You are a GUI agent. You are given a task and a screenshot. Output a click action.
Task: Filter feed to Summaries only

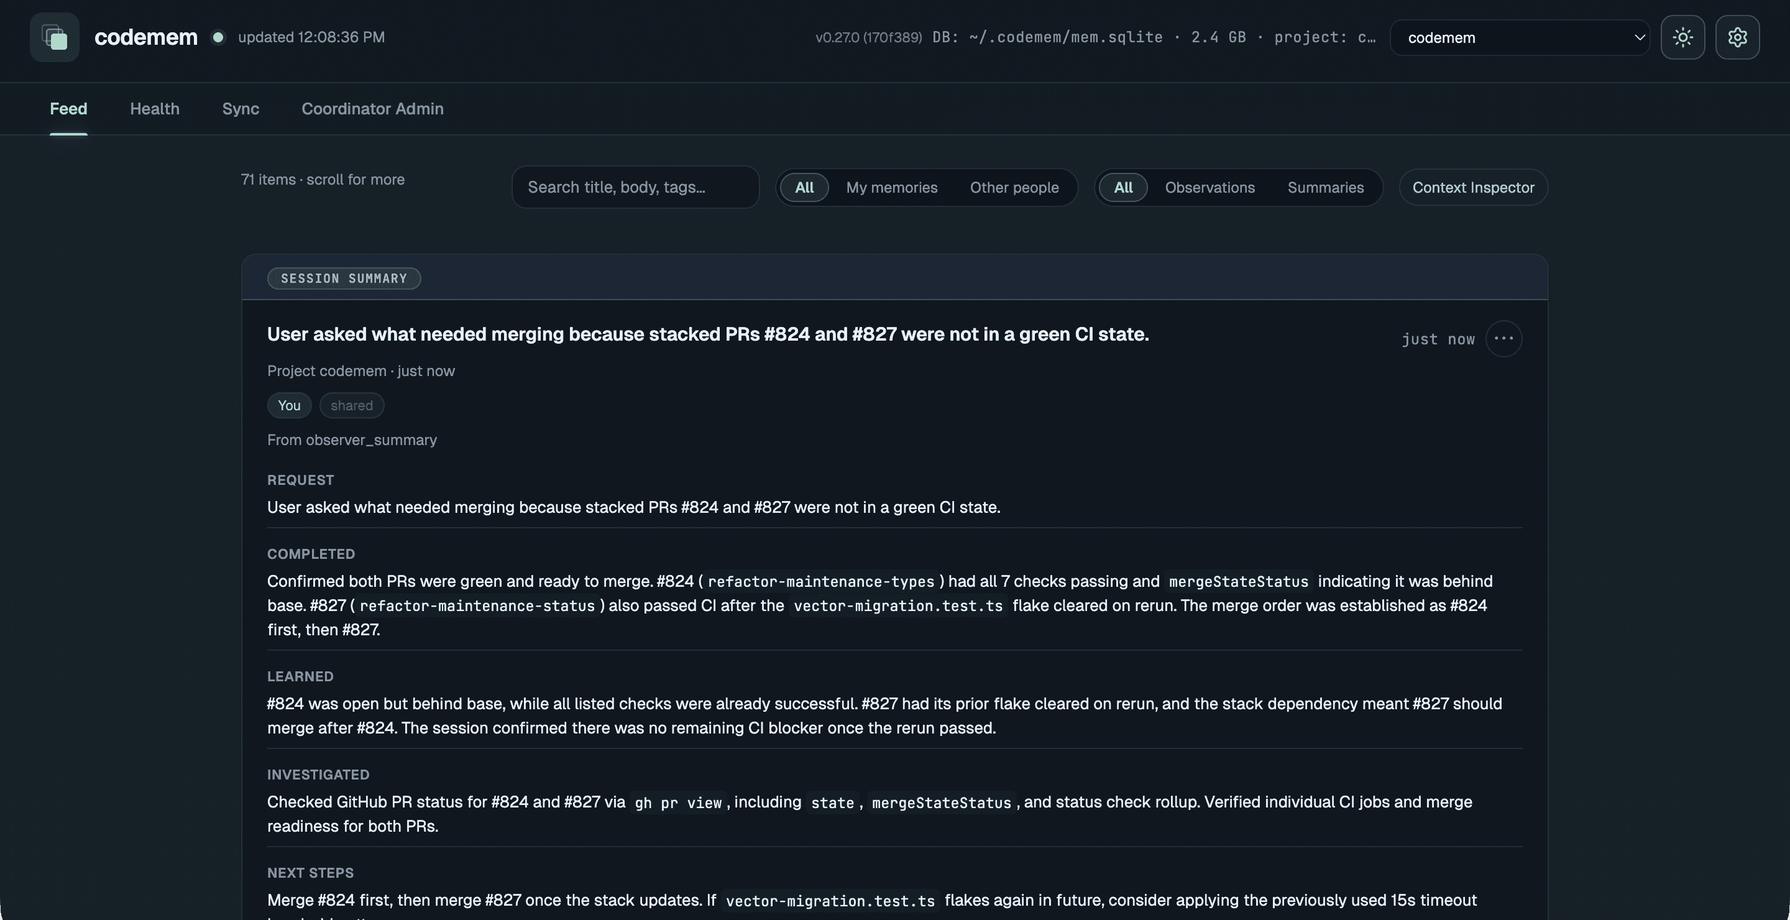pyautogui.click(x=1325, y=188)
